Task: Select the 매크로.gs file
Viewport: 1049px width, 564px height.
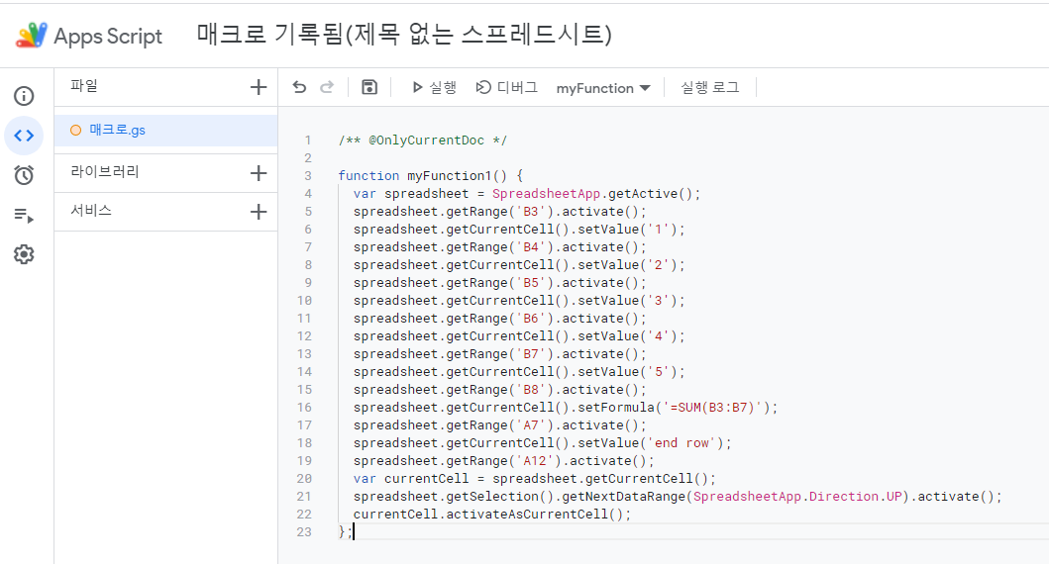Action: (x=165, y=131)
